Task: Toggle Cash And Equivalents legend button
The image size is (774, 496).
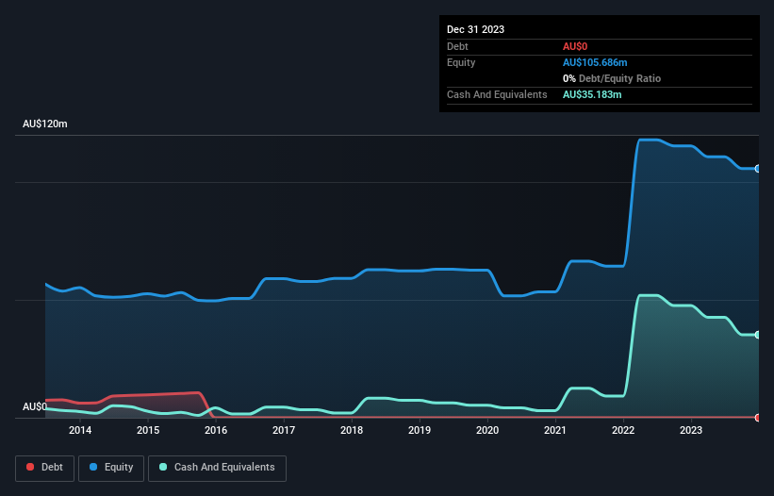Action: point(217,468)
